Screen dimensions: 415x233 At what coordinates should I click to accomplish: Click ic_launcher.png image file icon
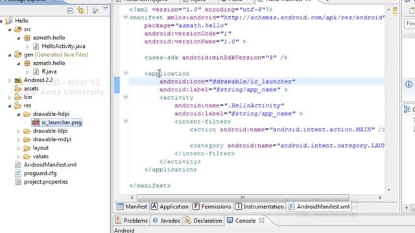36,122
